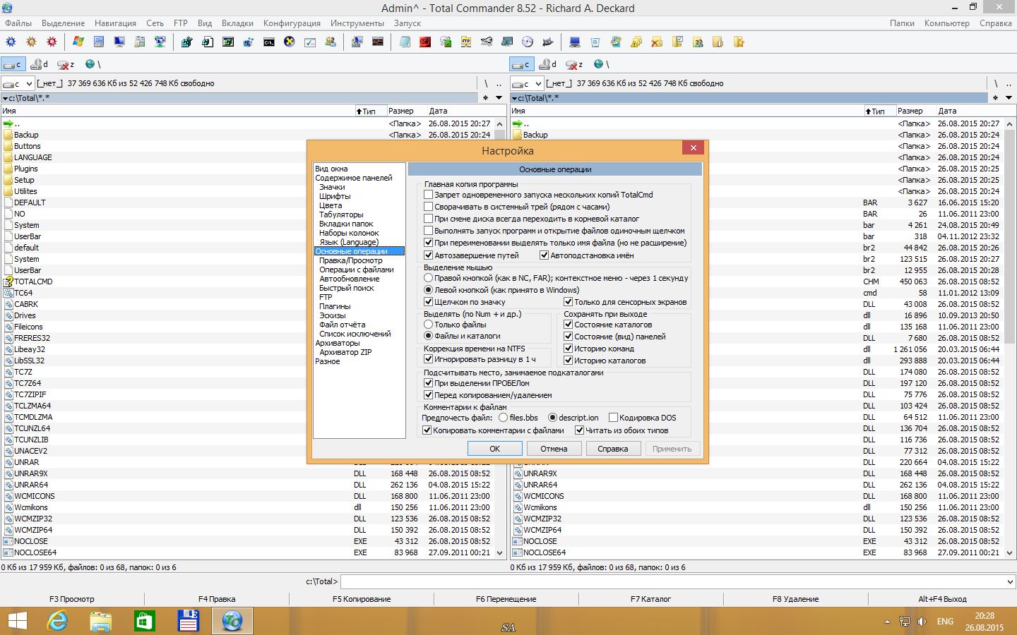This screenshot has height=635, width=1017.
Task: Choose 'files.bbs' as preferred comment file
Action: [x=503, y=418]
